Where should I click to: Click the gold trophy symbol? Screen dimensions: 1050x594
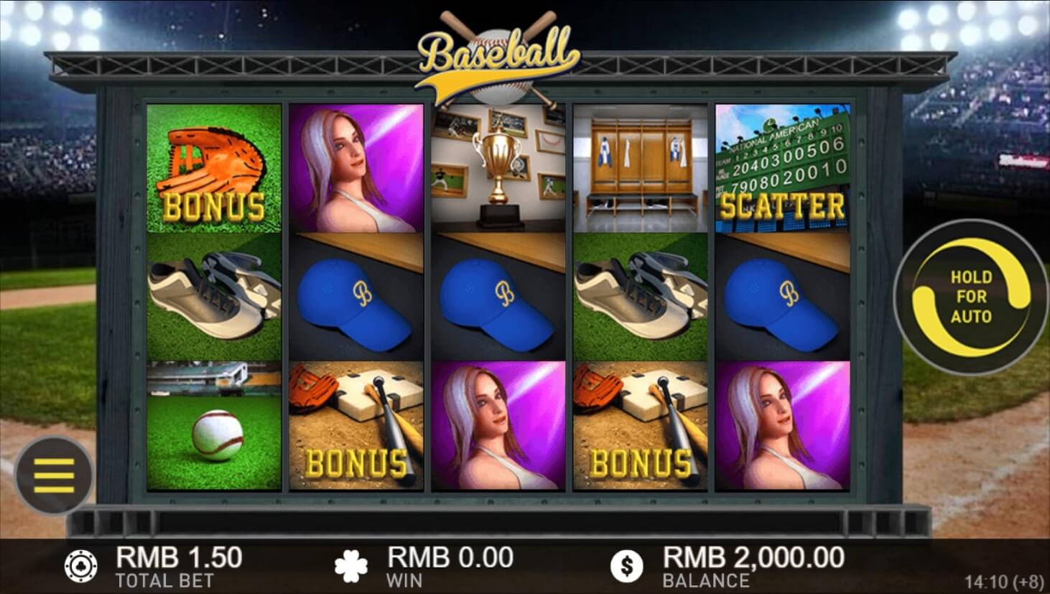[498, 168]
